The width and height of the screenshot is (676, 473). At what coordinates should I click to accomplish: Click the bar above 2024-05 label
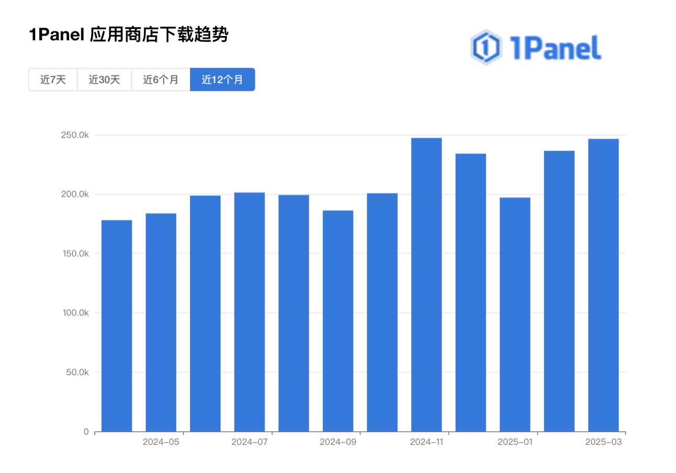point(161,322)
